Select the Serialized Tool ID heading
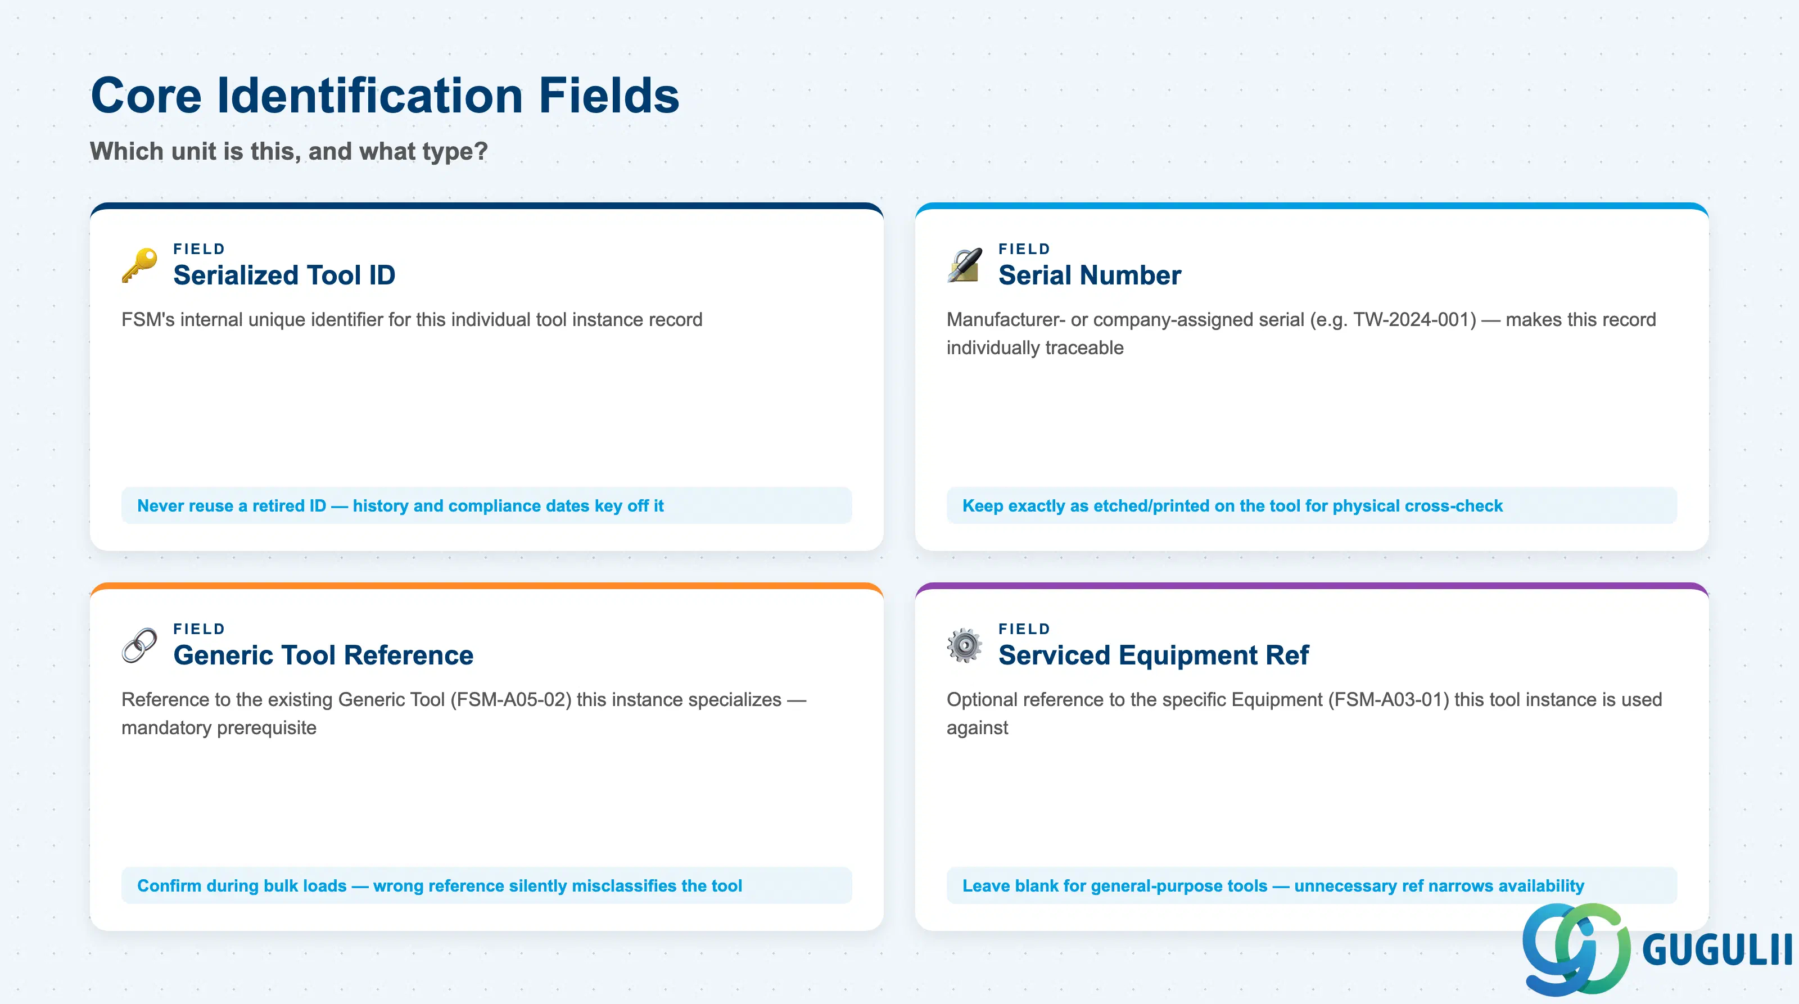 click(284, 275)
